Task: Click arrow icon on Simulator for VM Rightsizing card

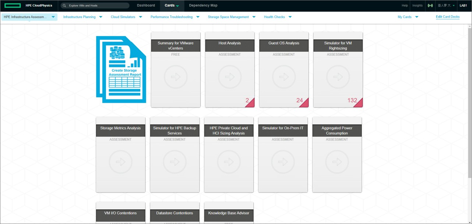Action: [x=338, y=77]
